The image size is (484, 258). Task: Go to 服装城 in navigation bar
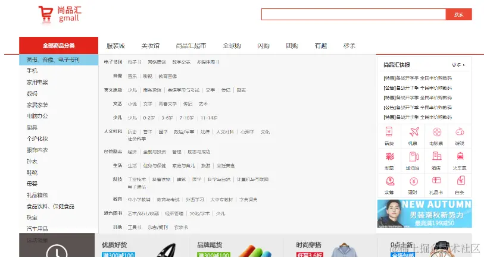click(115, 46)
